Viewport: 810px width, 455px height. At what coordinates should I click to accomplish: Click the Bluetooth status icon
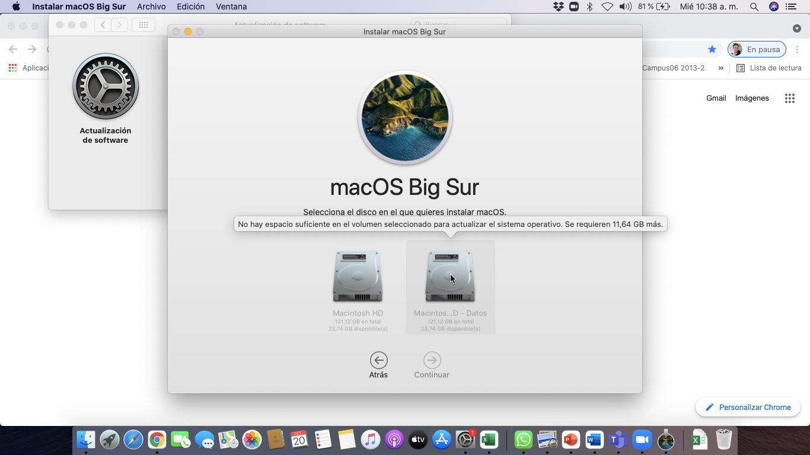click(589, 7)
